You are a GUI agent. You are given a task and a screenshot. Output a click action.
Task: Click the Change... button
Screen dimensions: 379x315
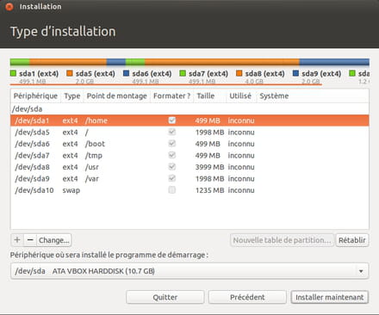click(x=54, y=240)
